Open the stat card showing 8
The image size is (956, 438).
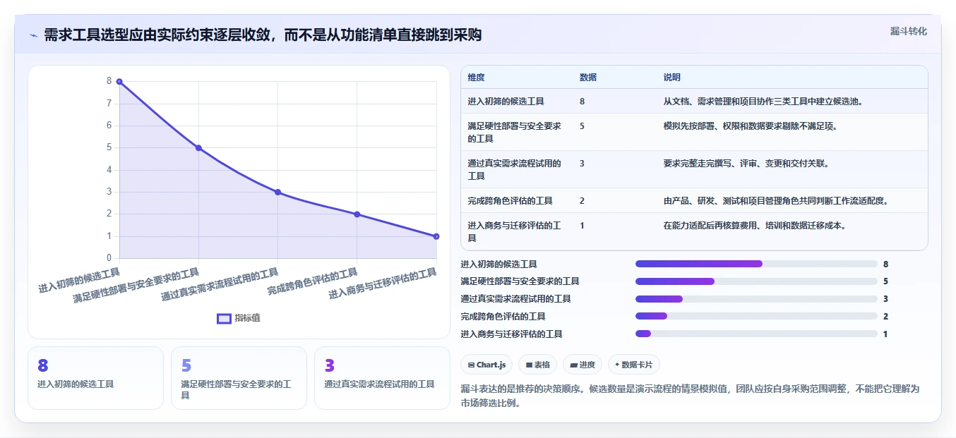tap(95, 378)
